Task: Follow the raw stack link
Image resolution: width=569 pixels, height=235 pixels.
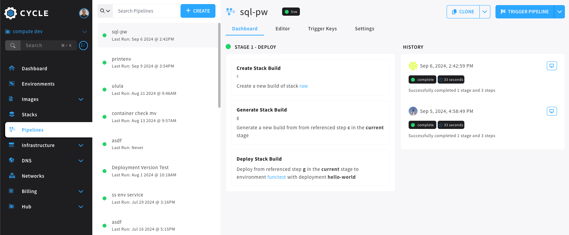Action: [304, 86]
